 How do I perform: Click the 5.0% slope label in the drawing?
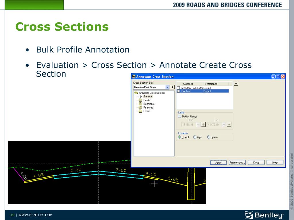pos(173,179)
